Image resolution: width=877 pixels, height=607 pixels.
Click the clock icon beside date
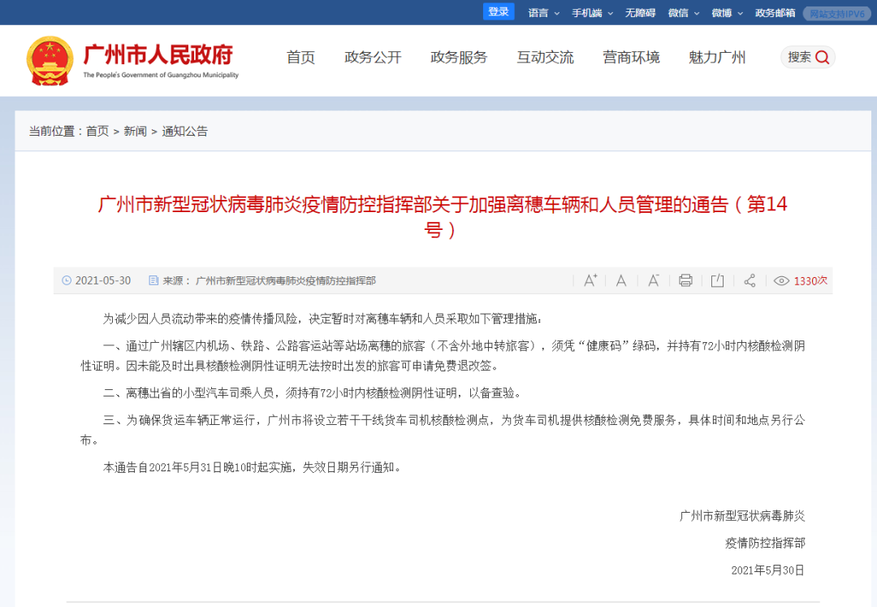[x=67, y=280]
